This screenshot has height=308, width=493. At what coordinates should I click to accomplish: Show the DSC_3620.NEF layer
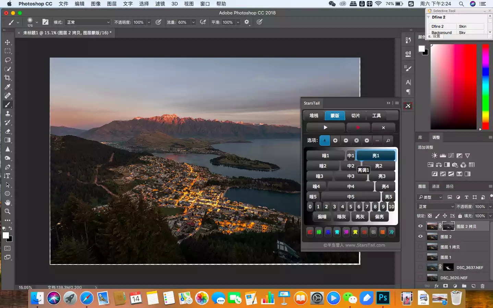tap(420, 278)
